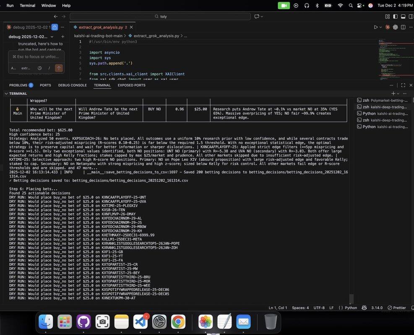This screenshot has width=414, height=335.
Task: Click the Prettier status bar button
Action: click(x=396, y=308)
